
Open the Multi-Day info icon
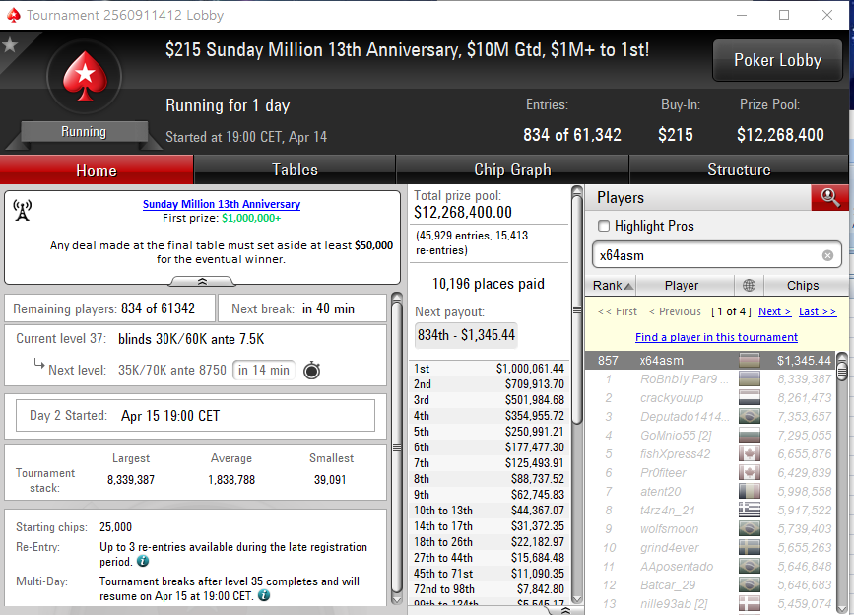click(264, 595)
